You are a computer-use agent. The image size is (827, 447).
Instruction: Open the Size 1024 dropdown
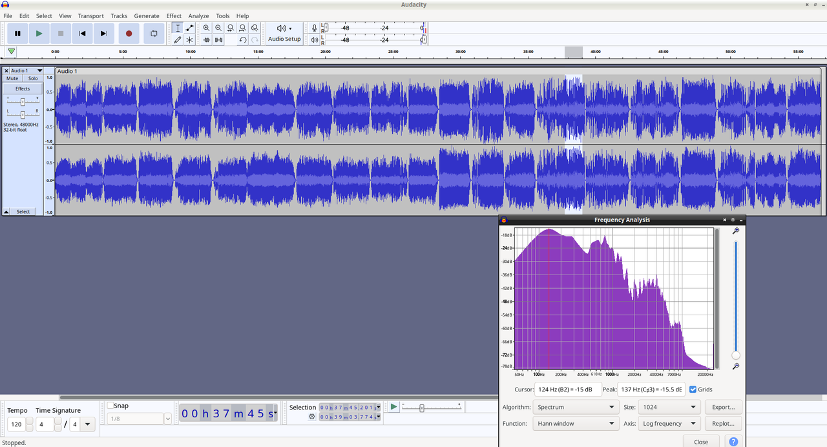click(x=669, y=407)
